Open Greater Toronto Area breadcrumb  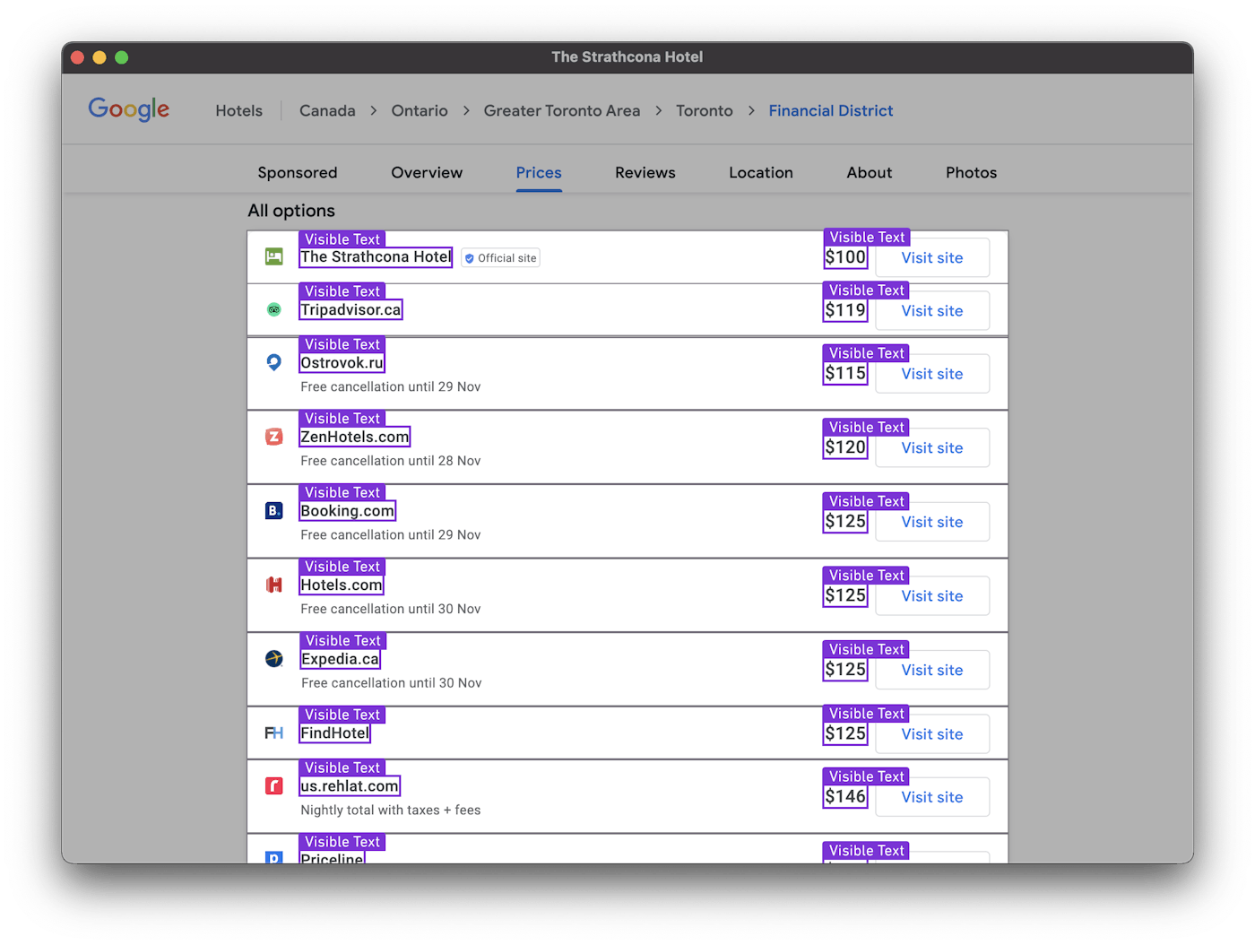point(562,110)
